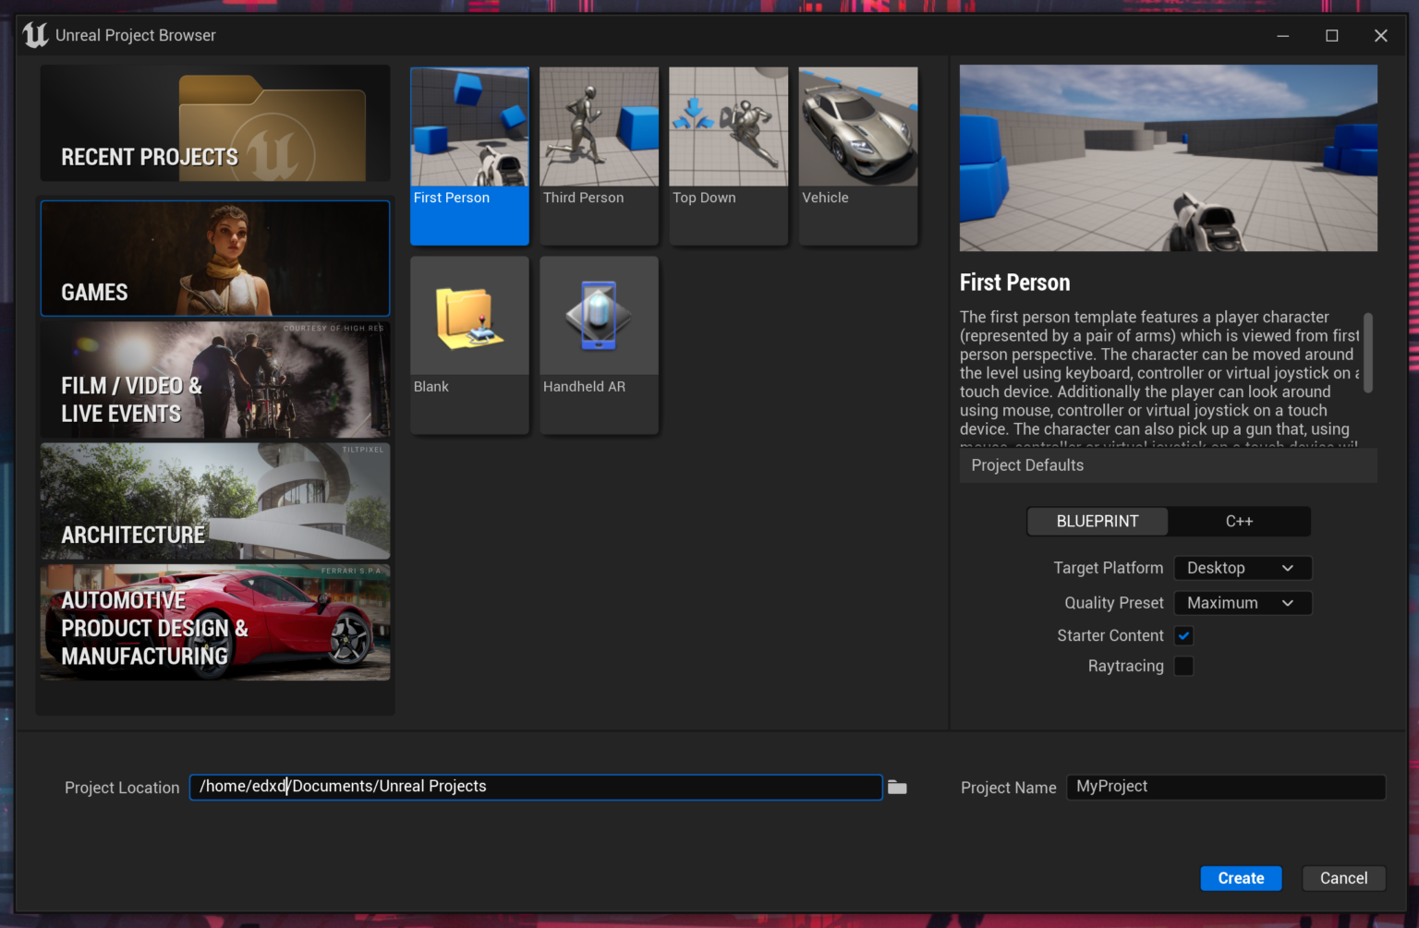Viewport: 1419px width, 928px height.
Task: Open the Architecture category
Action: 215,501
